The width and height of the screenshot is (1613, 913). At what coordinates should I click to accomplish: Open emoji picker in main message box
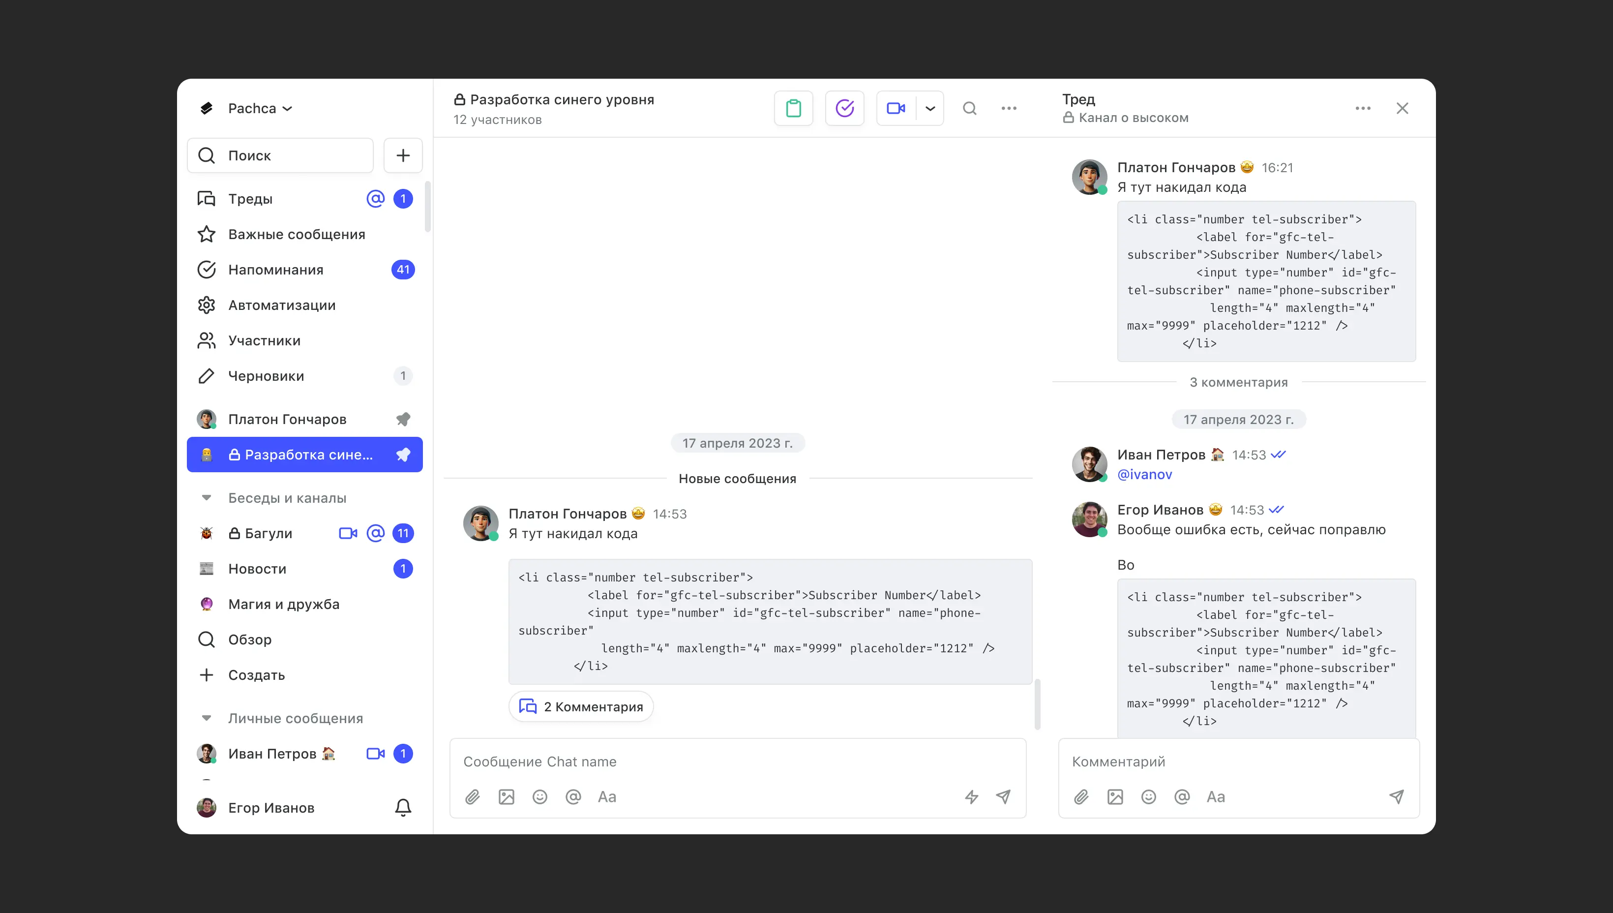(x=540, y=796)
